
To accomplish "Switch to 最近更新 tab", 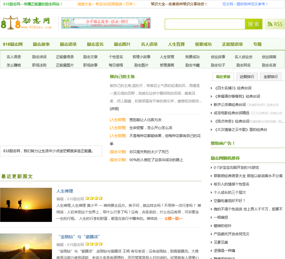I will click(x=223, y=77).
